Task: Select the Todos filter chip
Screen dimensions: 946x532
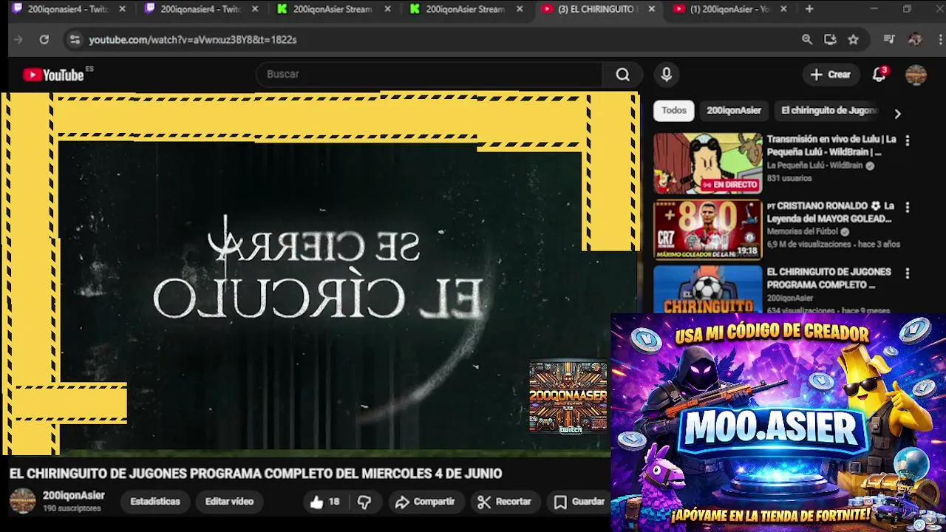Action: 673,110
